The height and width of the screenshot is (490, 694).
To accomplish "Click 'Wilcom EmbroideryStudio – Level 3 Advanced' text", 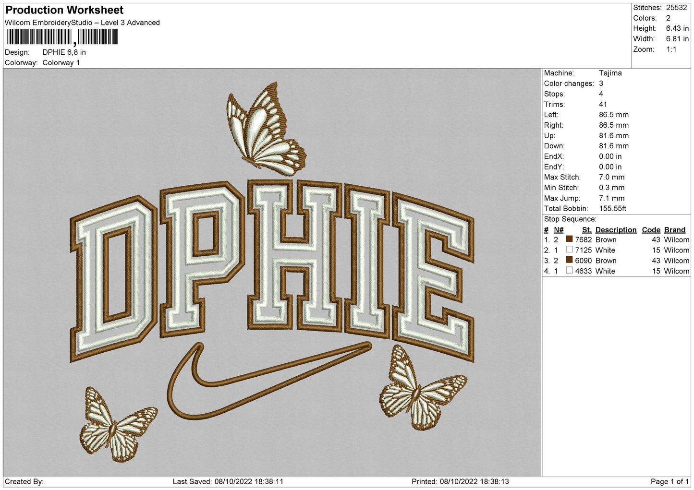I will click(x=82, y=23).
